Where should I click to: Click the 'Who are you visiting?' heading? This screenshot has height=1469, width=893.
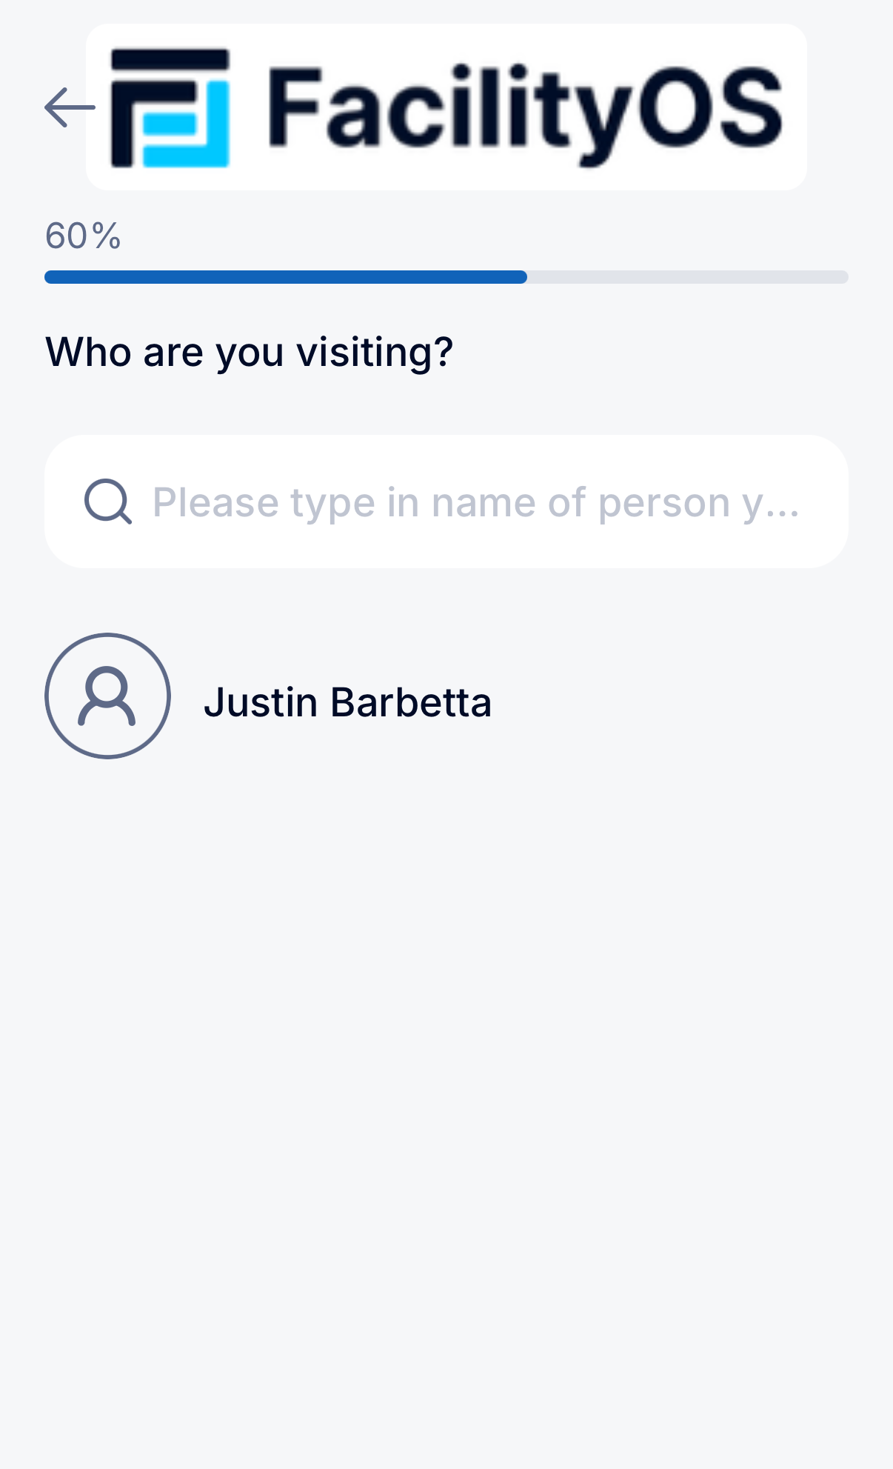click(x=249, y=351)
